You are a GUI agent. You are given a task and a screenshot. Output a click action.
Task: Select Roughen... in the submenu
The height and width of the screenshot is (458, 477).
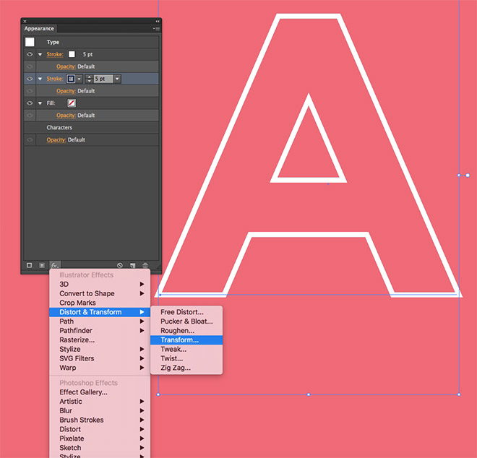click(x=177, y=330)
